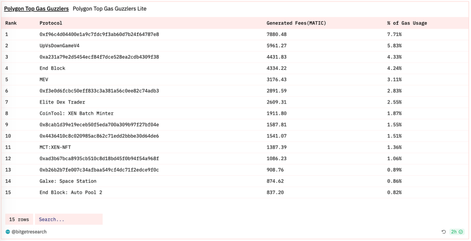Click the CoinTool: XEN Batch Minter cell

click(x=76, y=114)
